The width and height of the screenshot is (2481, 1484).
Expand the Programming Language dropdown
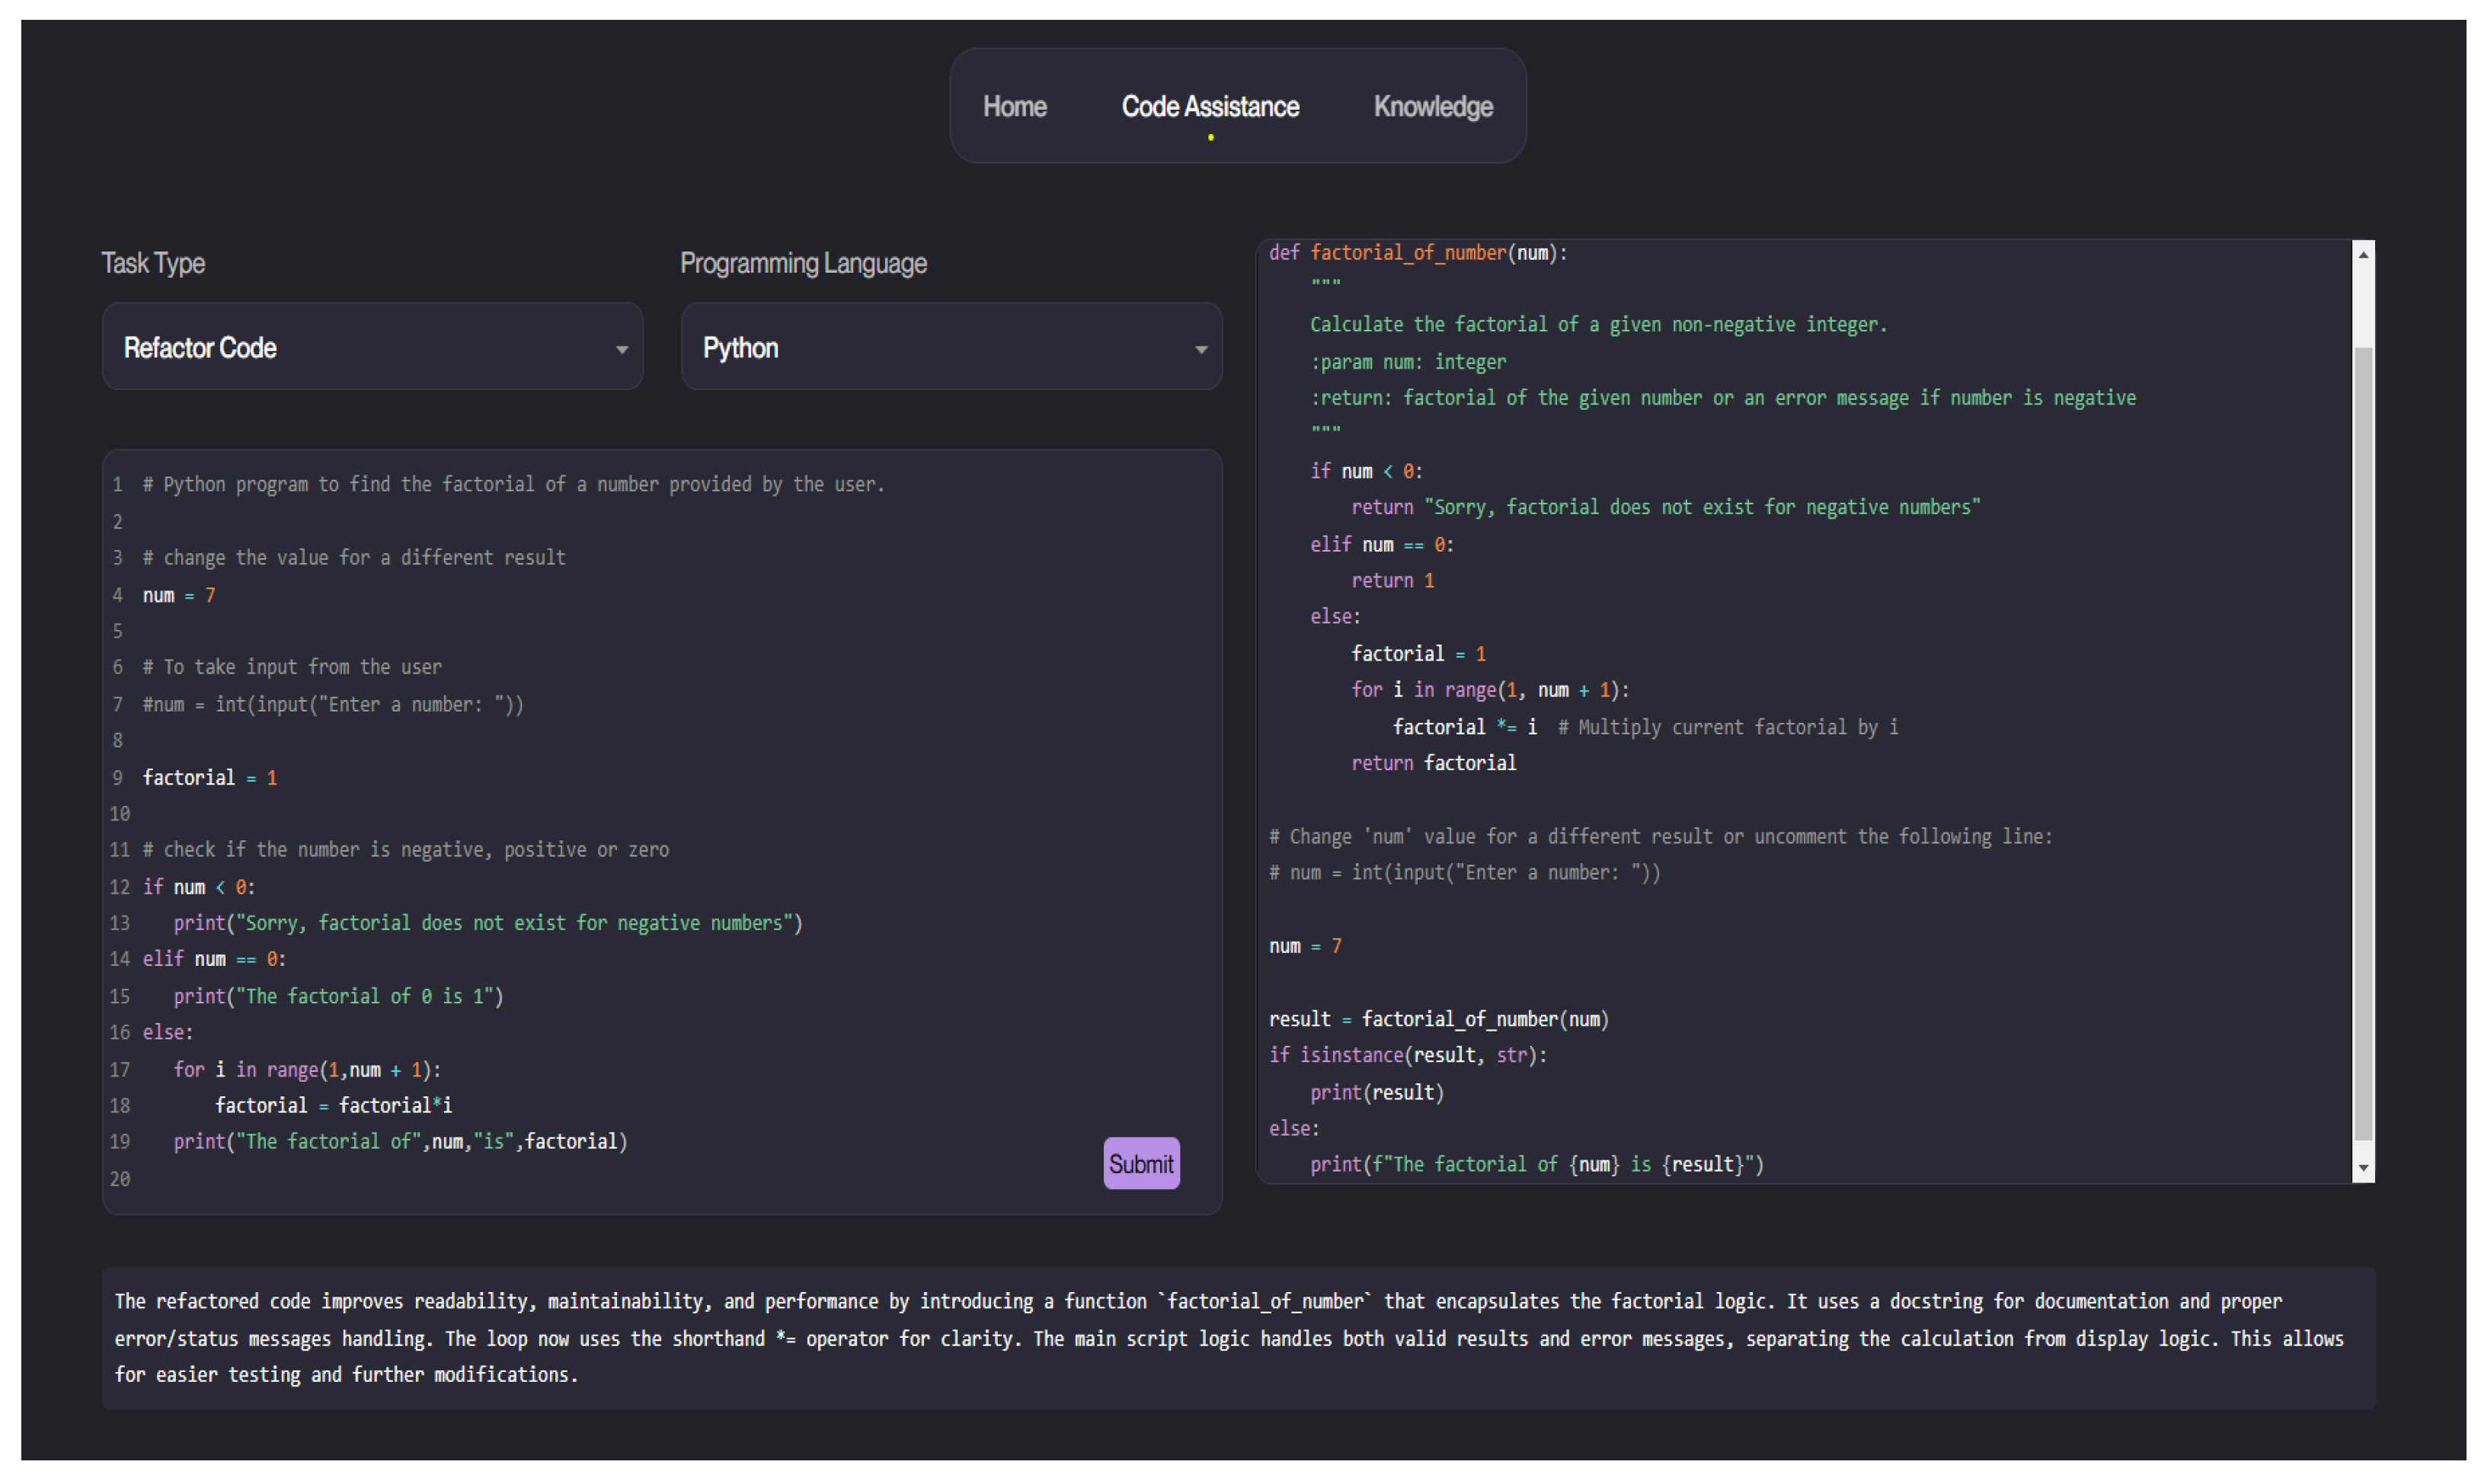pos(951,347)
